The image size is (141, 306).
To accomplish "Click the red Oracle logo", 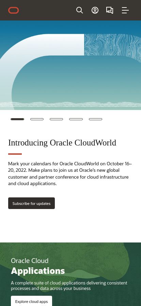I will [x=13, y=10].
